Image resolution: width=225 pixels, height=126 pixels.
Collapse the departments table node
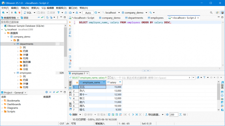(15, 44)
